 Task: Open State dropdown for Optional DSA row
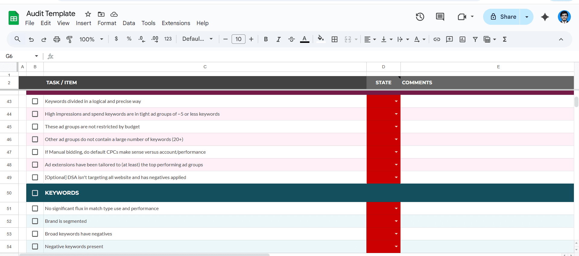tap(396, 178)
